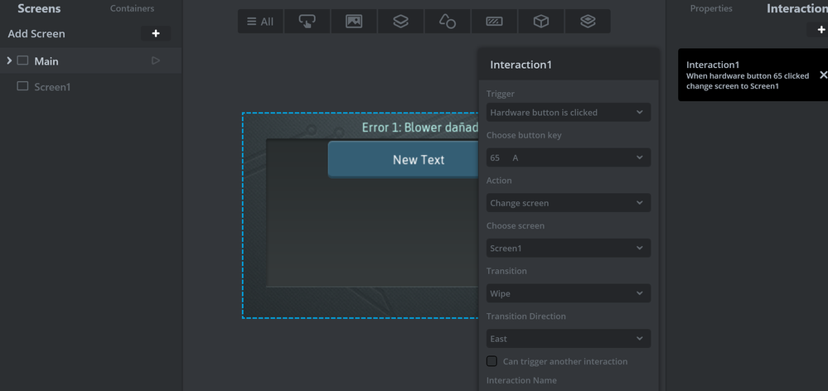This screenshot has width=828, height=391.
Task: Open the Choose button key dropdown
Action: 569,157
